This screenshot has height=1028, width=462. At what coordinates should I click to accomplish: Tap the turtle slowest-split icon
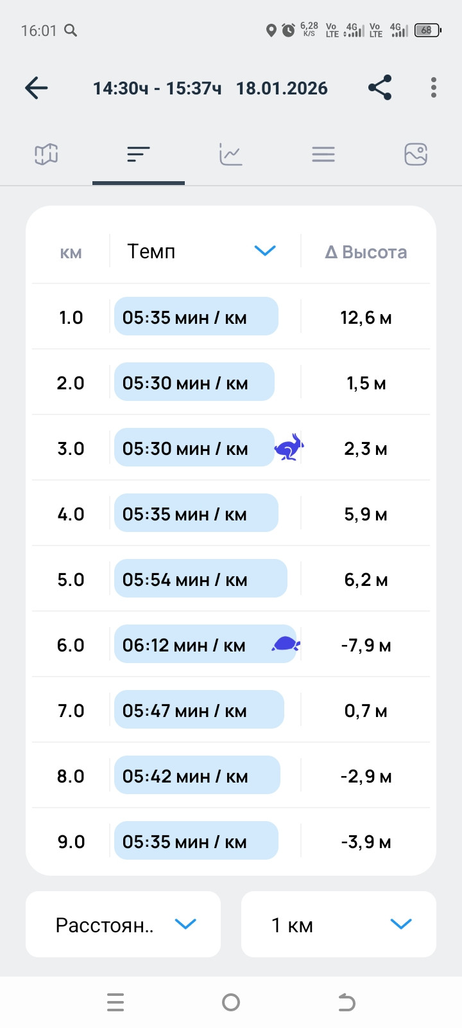pos(286,644)
